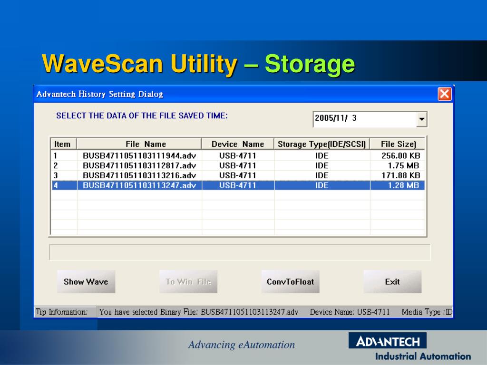Select highlighted file BUSB4711051103113247.adv
Screen dimensions: 487x365
coord(139,185)
